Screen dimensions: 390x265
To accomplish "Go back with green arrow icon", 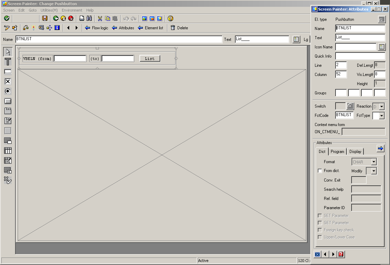I will (56, 18).
